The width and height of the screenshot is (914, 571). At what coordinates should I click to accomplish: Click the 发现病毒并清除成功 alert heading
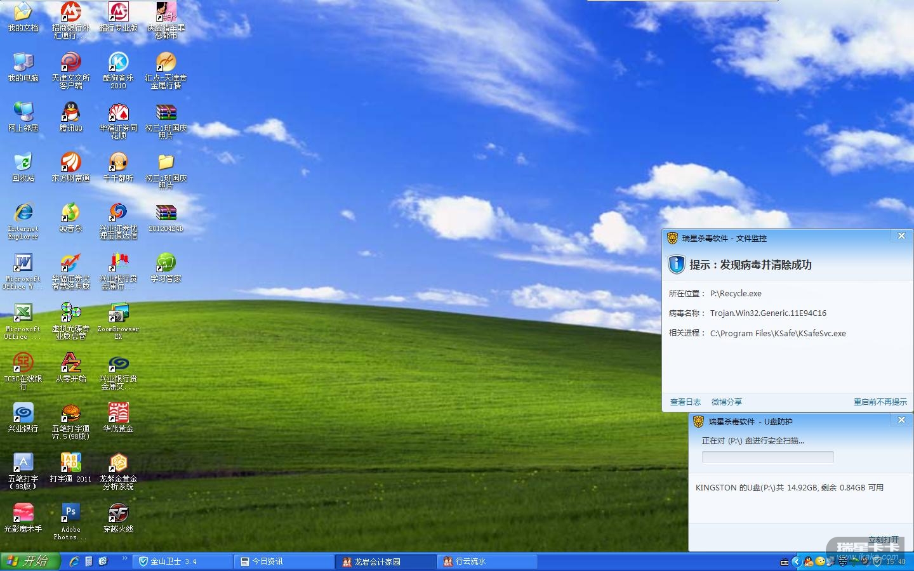[751, 265]
